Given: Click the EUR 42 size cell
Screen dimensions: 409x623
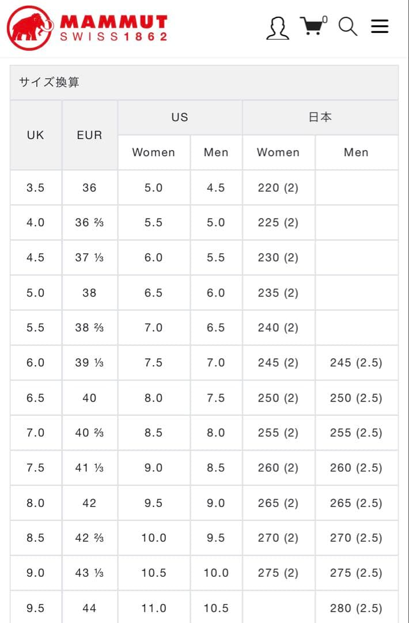Looking at the screenshot, I should 89,503.
